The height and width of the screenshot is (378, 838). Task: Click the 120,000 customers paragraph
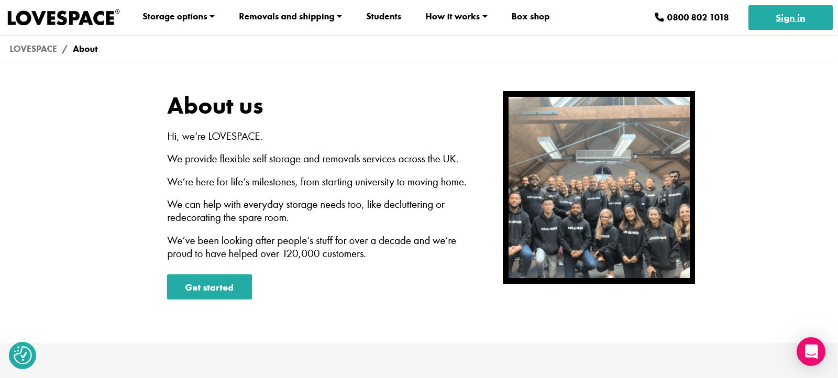(311, 247)
